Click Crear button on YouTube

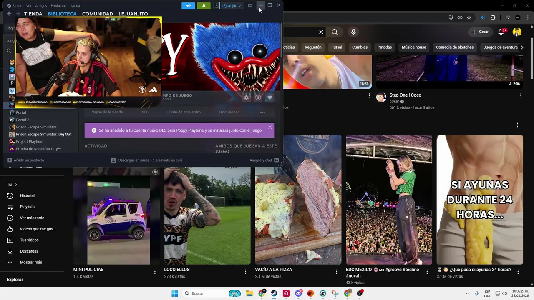[480, 32]
